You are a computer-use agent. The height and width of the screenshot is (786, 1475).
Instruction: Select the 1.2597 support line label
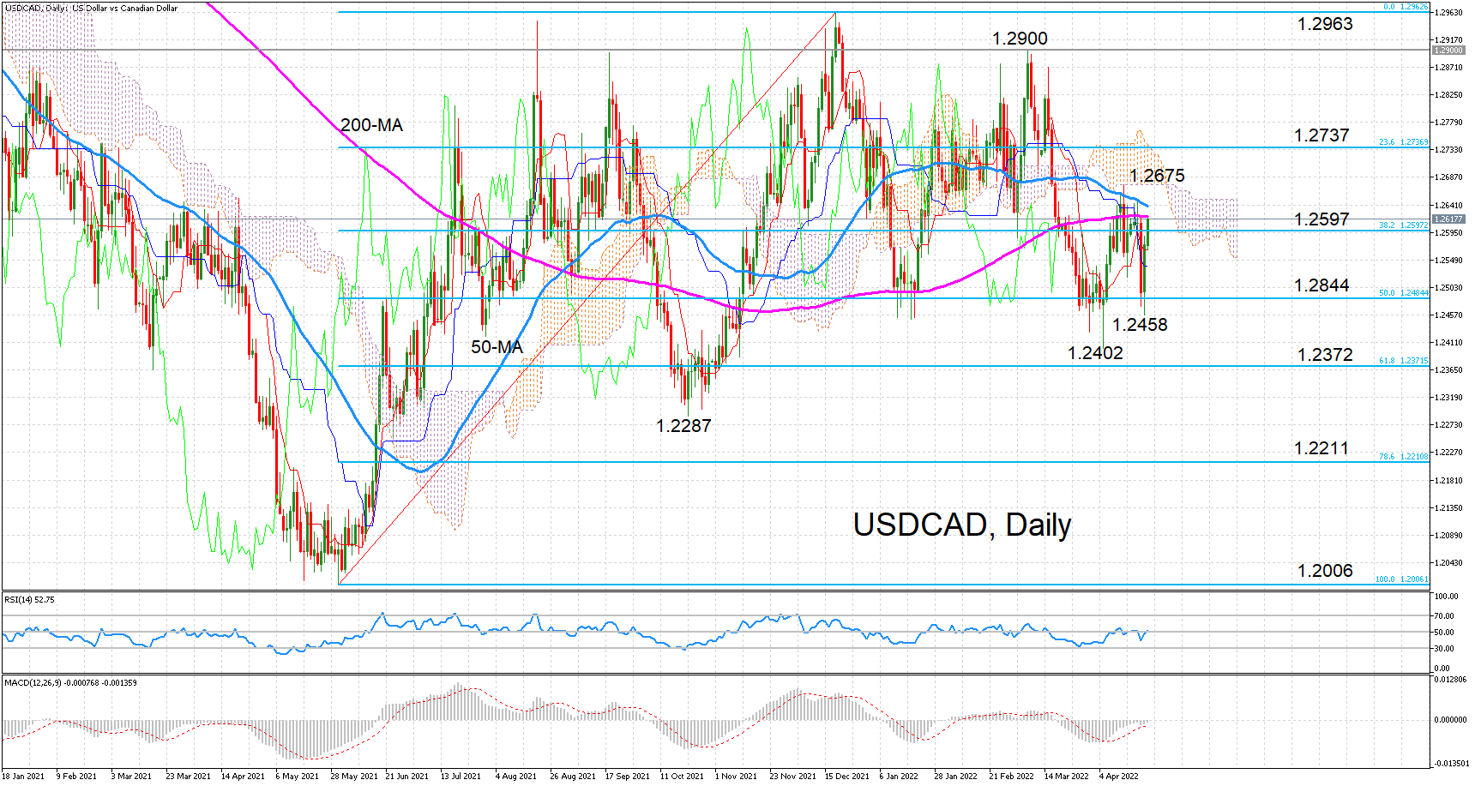pyautogui.click(x=1321, y=219)
